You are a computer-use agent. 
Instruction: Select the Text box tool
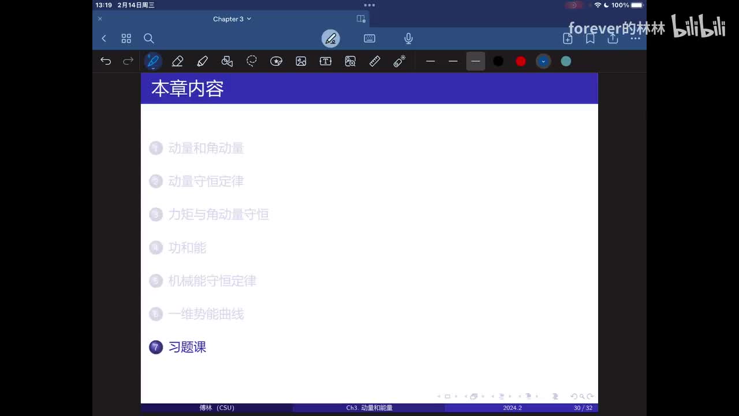pyautogui.click(x=326, y=61)
